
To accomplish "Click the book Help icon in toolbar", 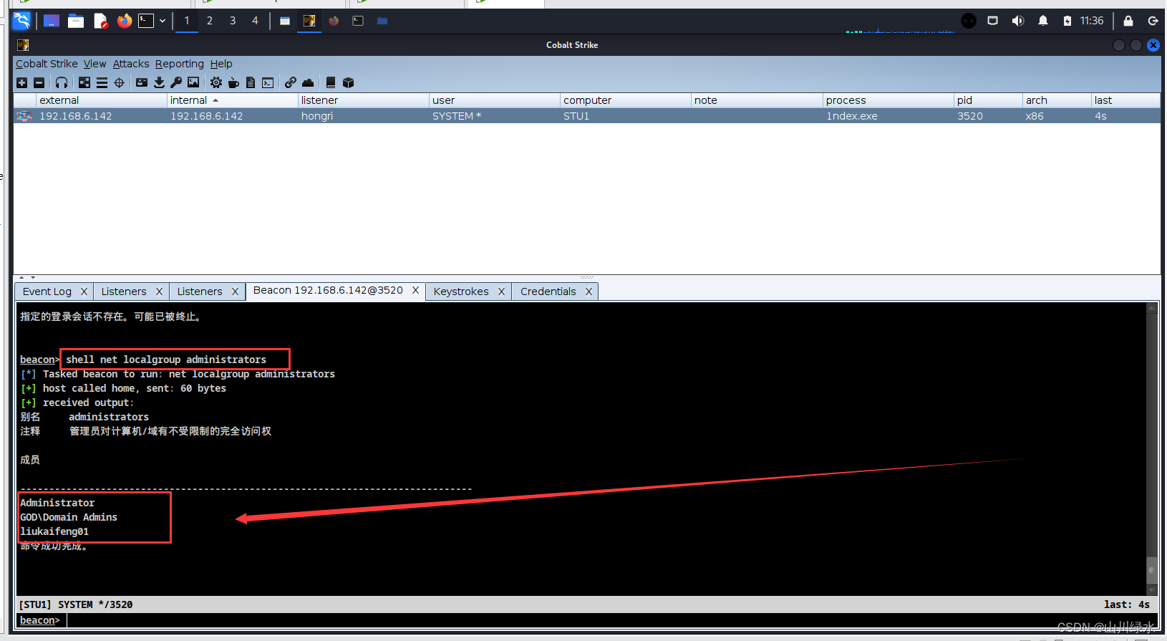I will [331, 83].
